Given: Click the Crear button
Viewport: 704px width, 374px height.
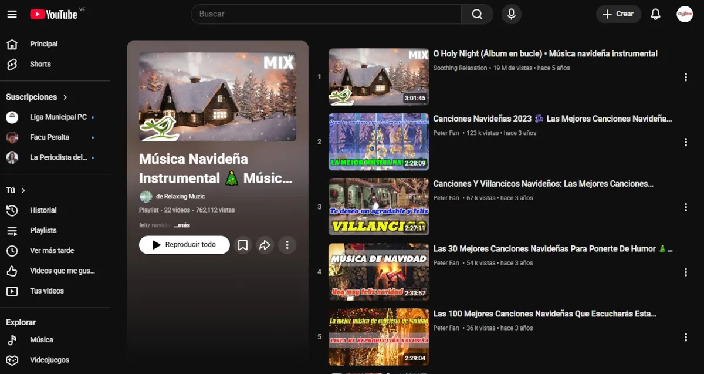Looking at the screenshot, I should 618,14.
